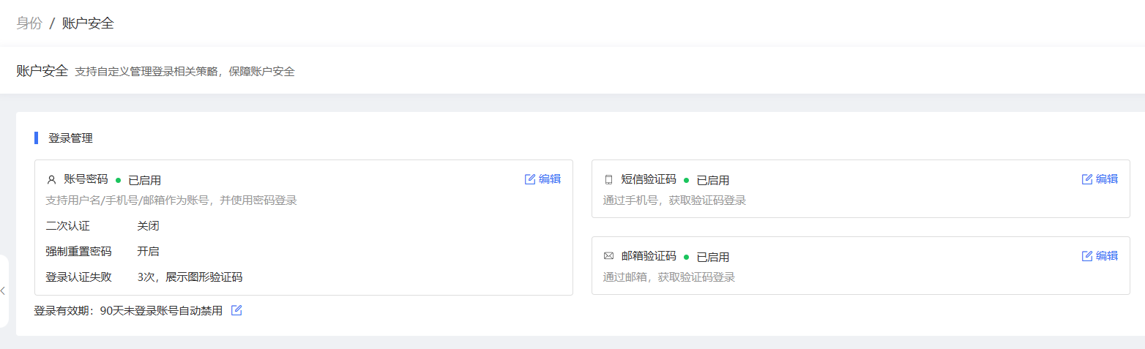Expand the collapsed sidebar using the left-edge chevron

pos(3,290)
